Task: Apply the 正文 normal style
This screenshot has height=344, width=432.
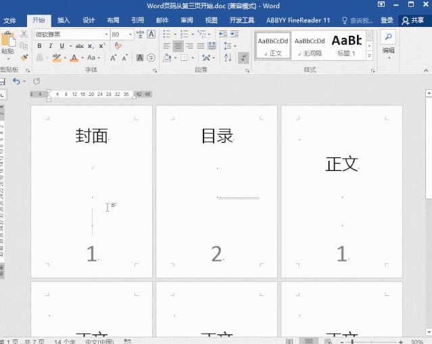Action: [273, 46]
